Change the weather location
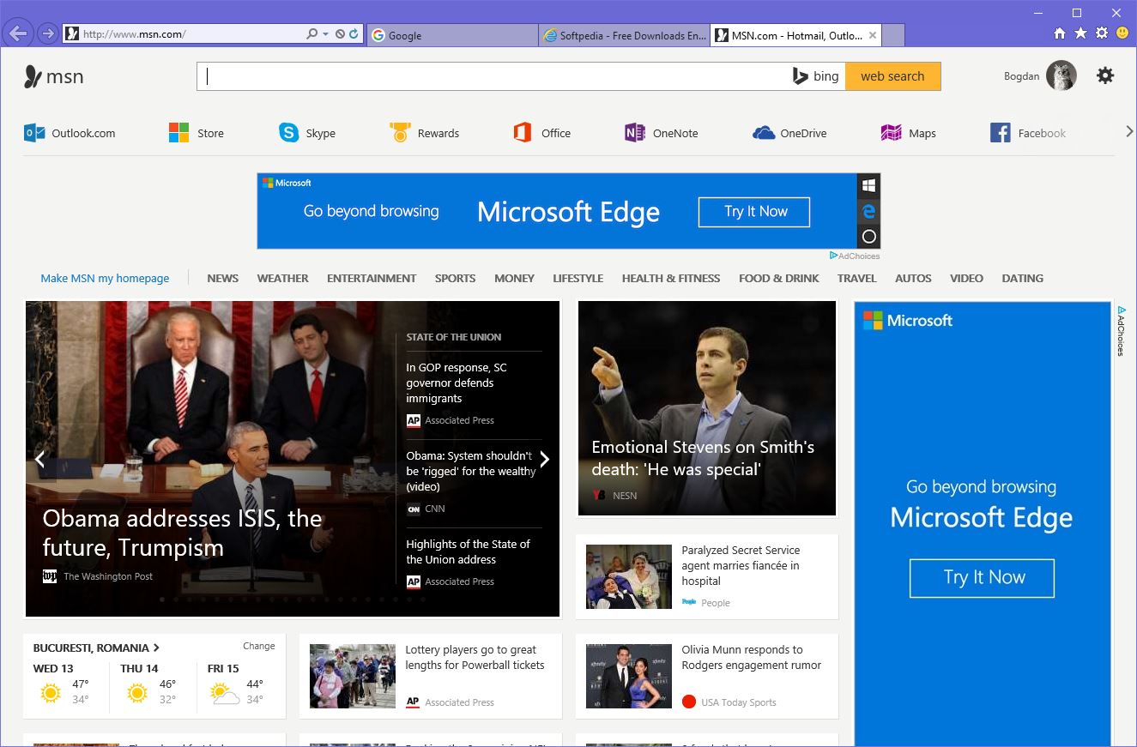The height and width of the screenshot is (747, 1137). pos(259,646)
